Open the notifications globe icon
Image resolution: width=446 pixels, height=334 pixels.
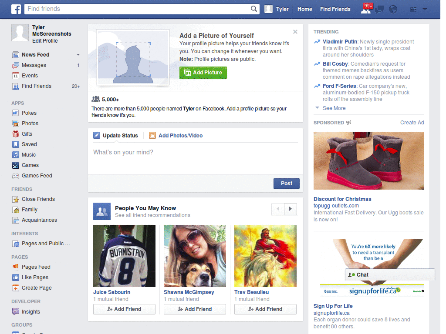tap(393, 10)
